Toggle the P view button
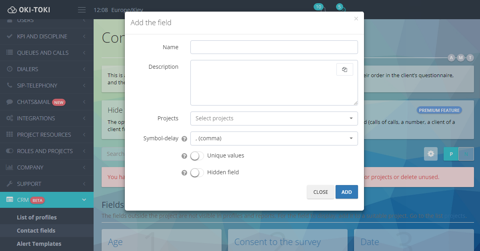This screenshot has width=480, height=251. coord(451,154)
